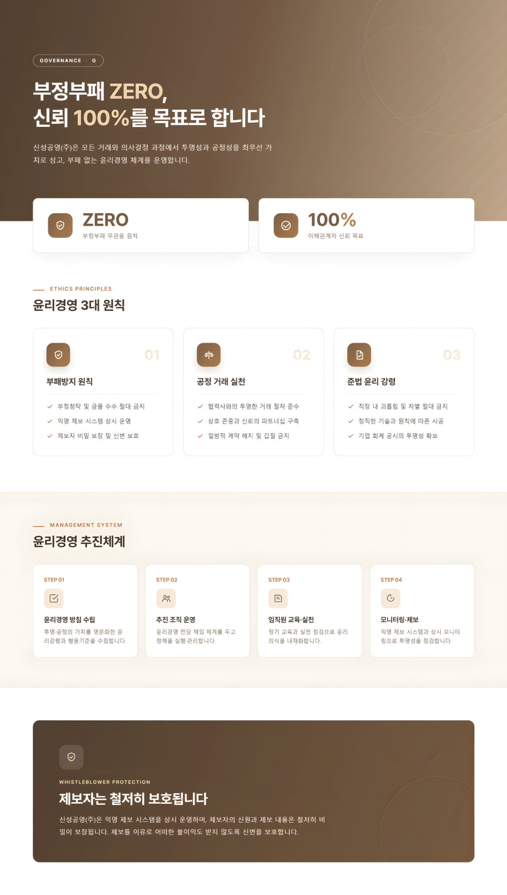This screenshot has width=507, height=895.
Task: Click the 임직원 교육·실천 card heading
Action: tap(291, 620)
